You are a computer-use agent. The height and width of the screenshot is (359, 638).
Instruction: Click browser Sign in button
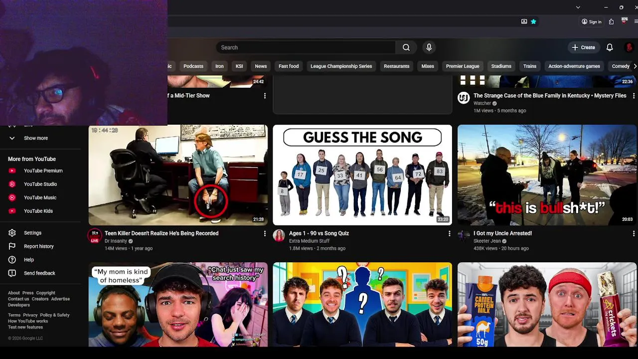pos(592,22)
